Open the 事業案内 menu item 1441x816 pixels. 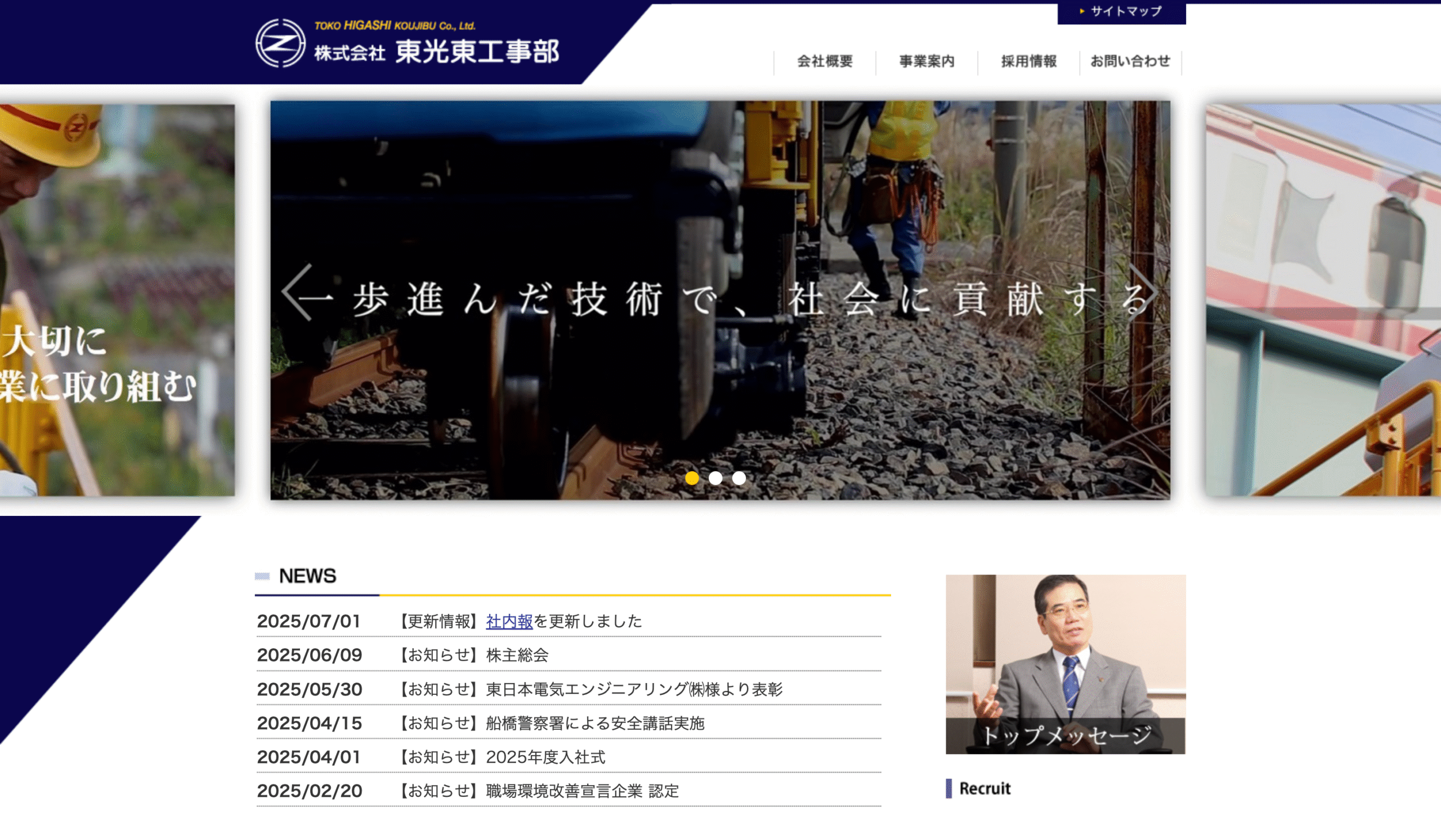[x=928, y=62]
